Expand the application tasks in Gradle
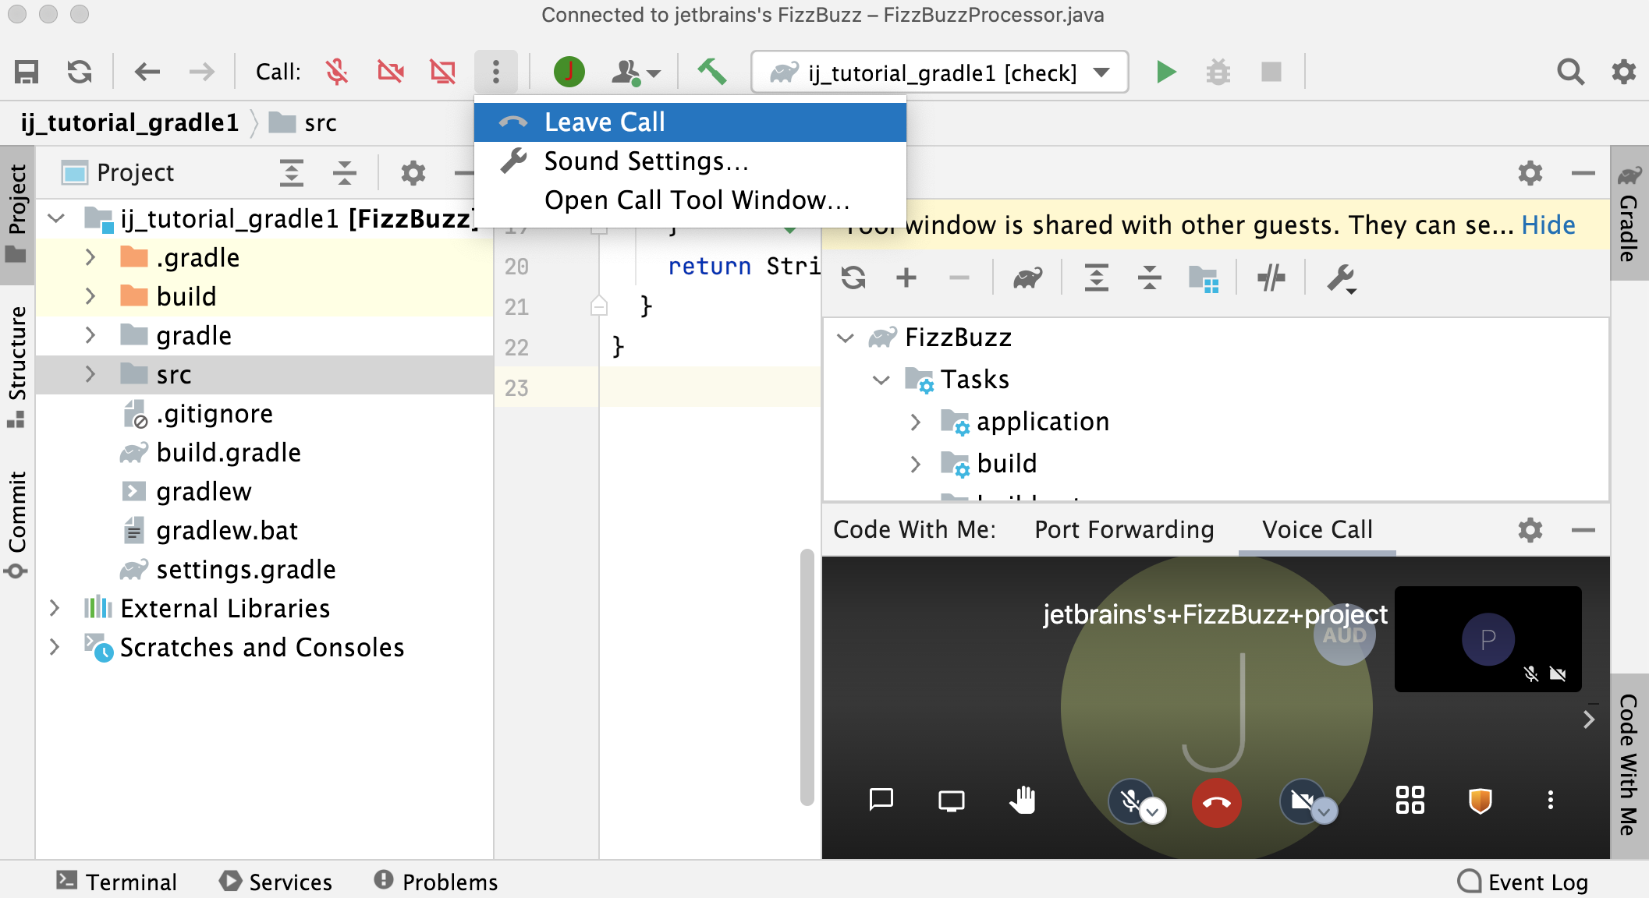Viewport: 1649px width, 898px height. pyautogui.click(x=913, y=420)
